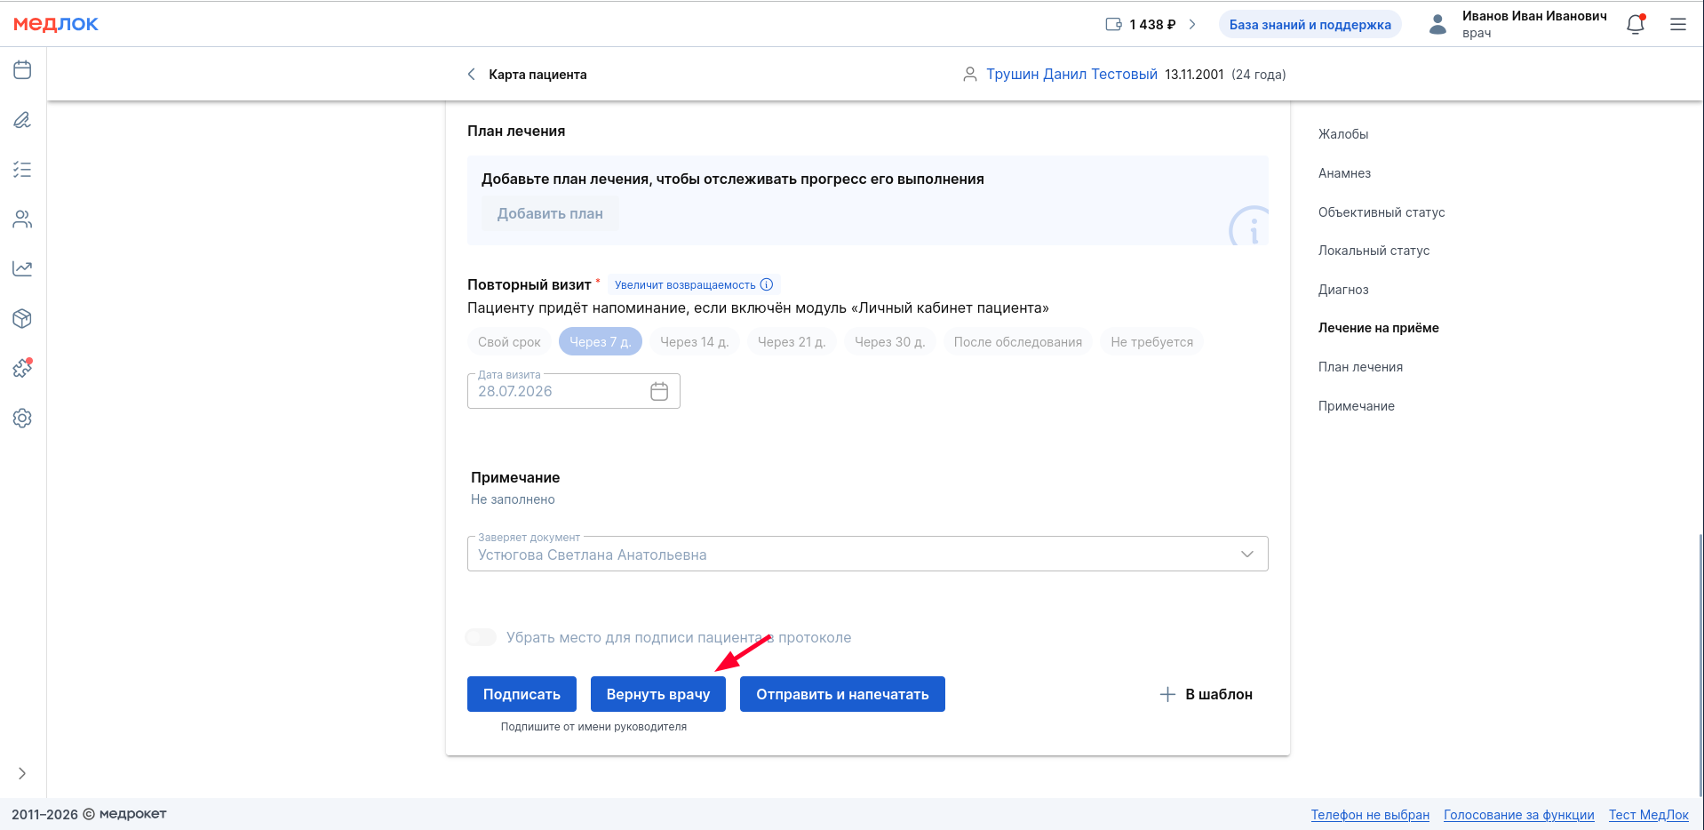
Task: Open База знаний и поддержка
Action: [1310, 25]
